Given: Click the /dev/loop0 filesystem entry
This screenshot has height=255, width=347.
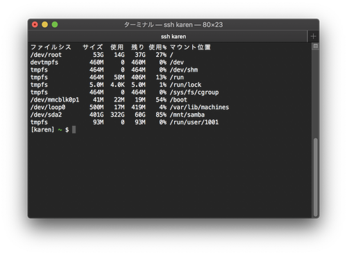Looking at the screenshot, I should click(48, 107).
